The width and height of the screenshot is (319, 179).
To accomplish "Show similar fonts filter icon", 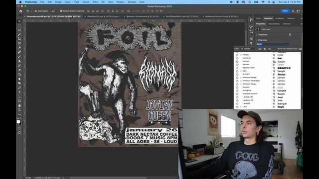I will coord(270,49).
